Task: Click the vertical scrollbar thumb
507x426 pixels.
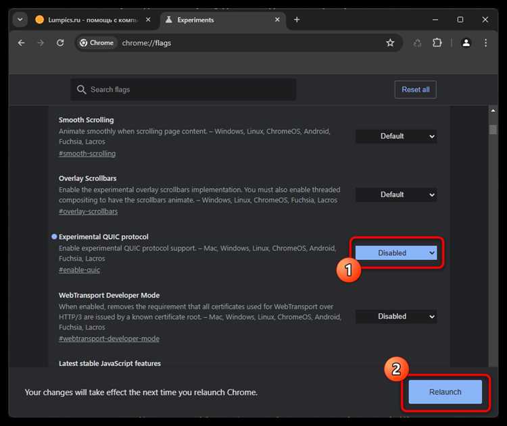Action: click(x=493, y=130)
